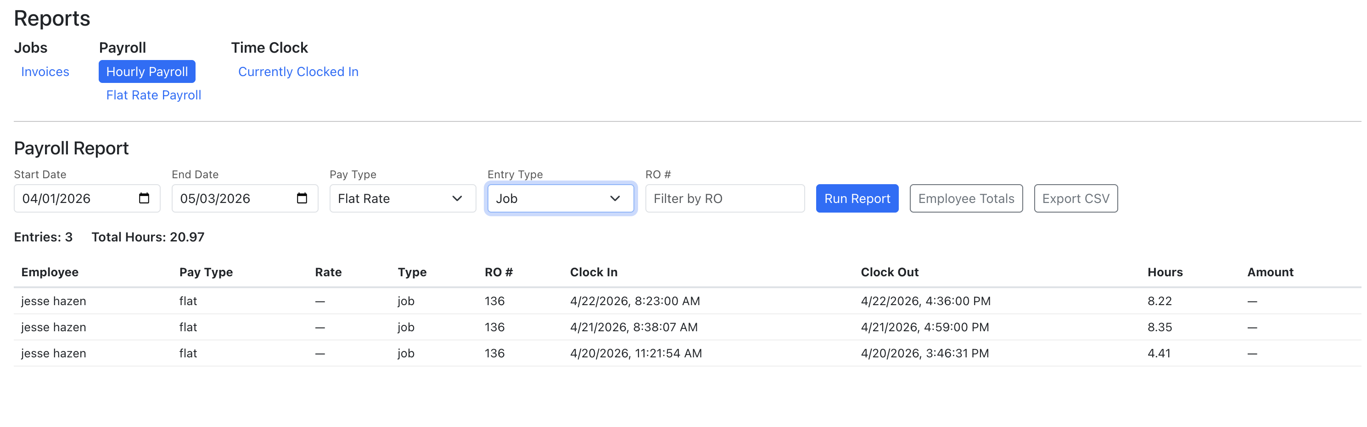Click the Jobs section heading
Screen dimensions: 1367x427
tap(30, 48)
